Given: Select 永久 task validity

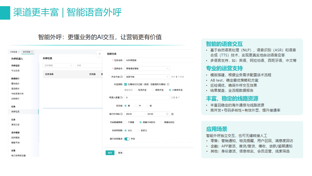Looking at the screenshot, I should pos(125,131).
